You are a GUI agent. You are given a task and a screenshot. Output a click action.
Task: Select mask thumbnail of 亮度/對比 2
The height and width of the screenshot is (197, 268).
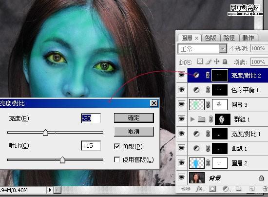220,75
